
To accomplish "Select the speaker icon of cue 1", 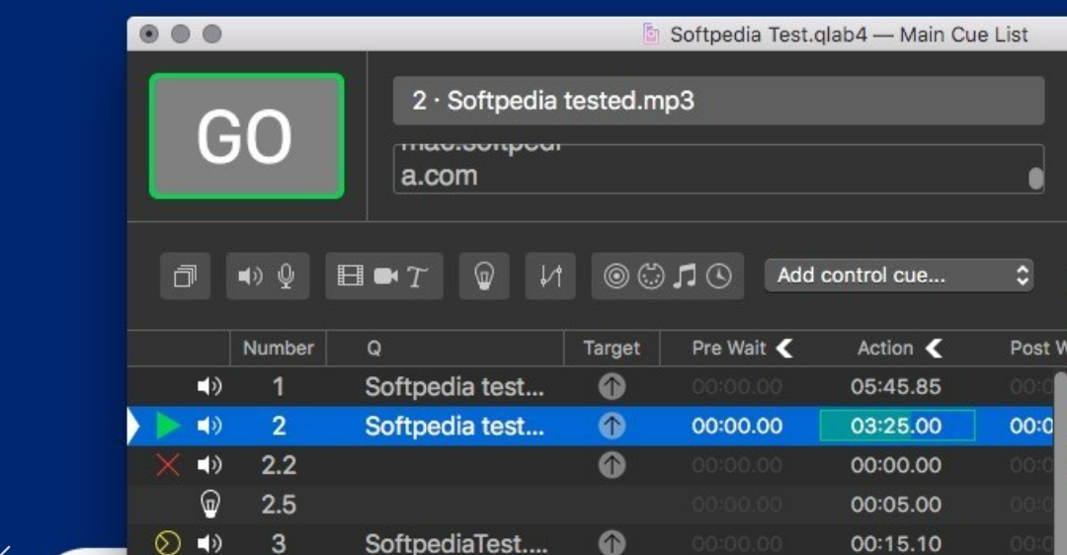I will [x=209, y=387].
